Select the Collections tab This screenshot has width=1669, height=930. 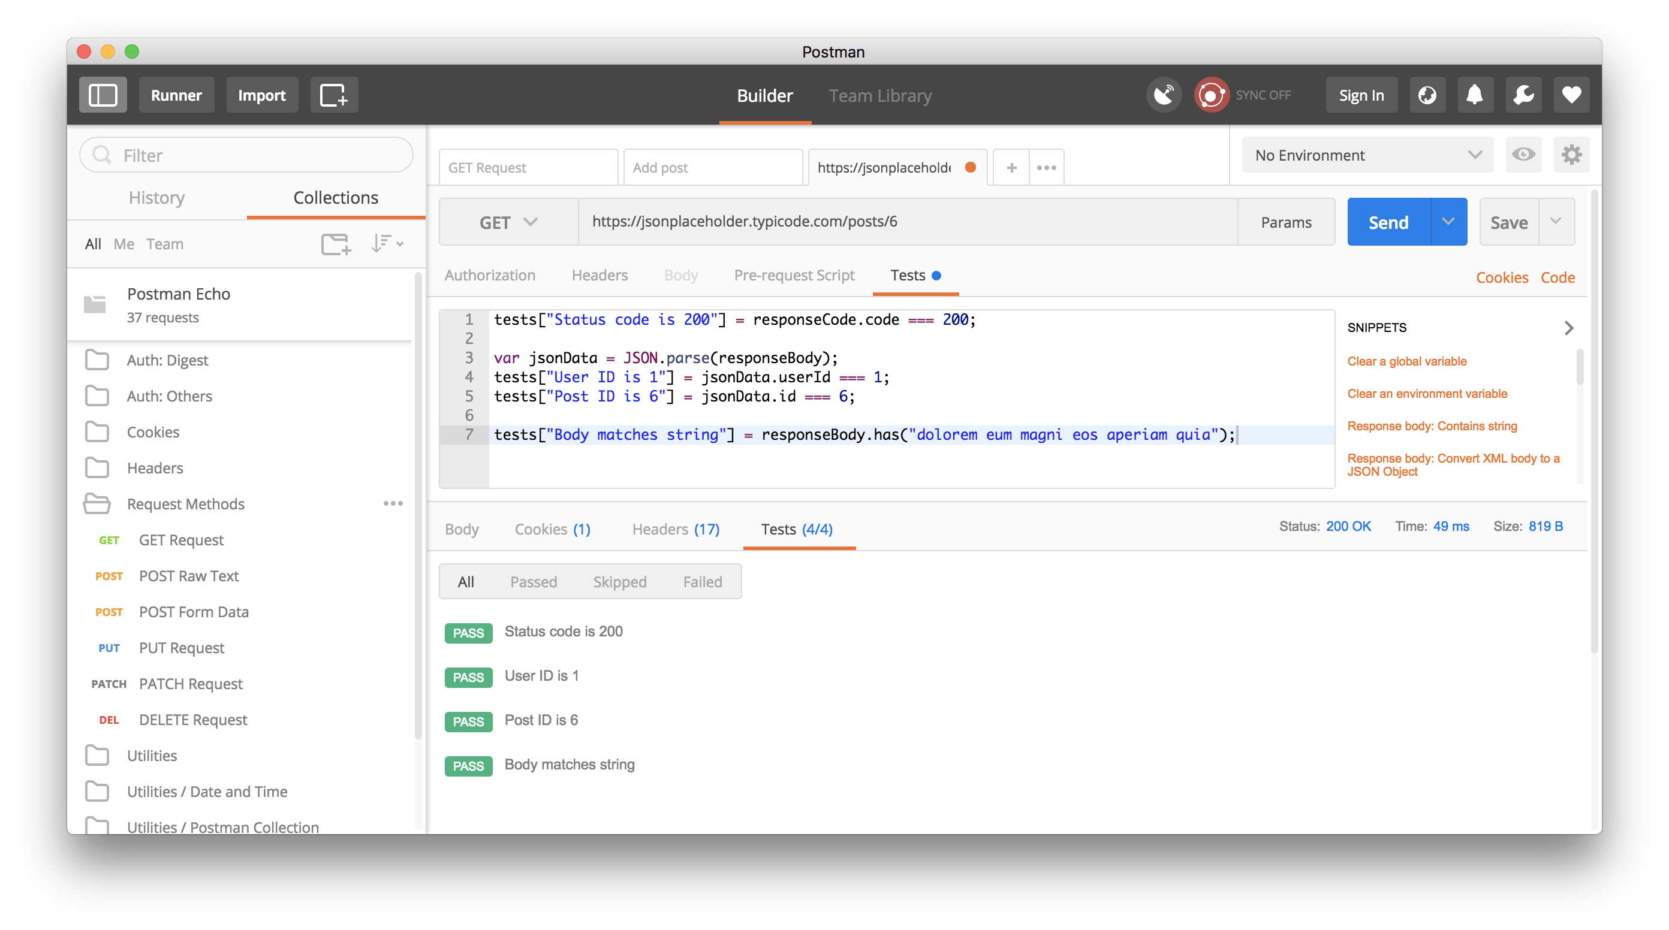[336, 198]
